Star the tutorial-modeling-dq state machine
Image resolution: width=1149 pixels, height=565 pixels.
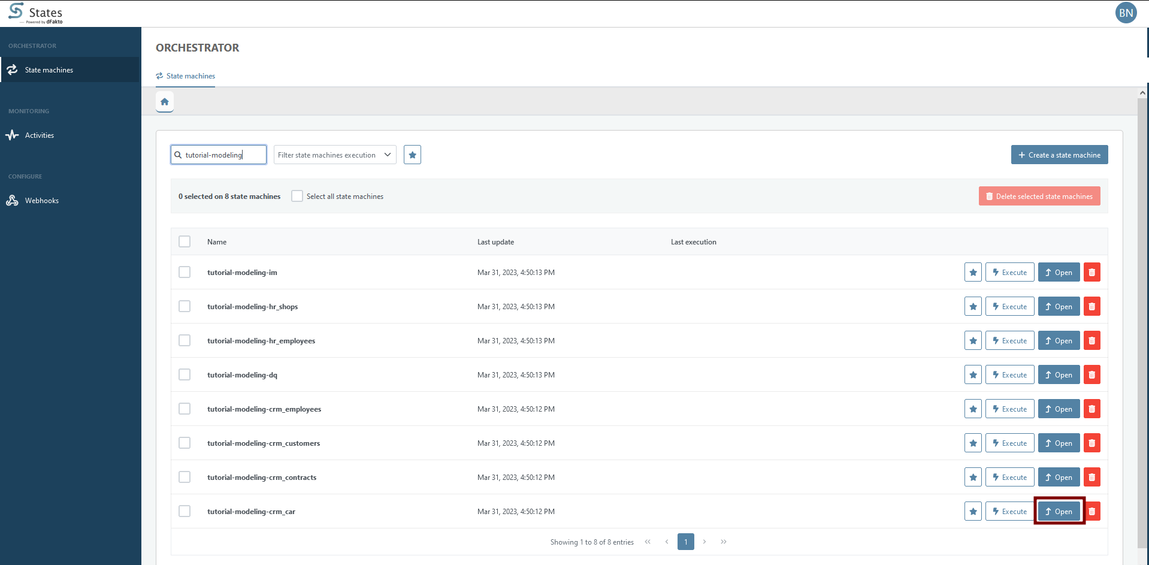973,375
